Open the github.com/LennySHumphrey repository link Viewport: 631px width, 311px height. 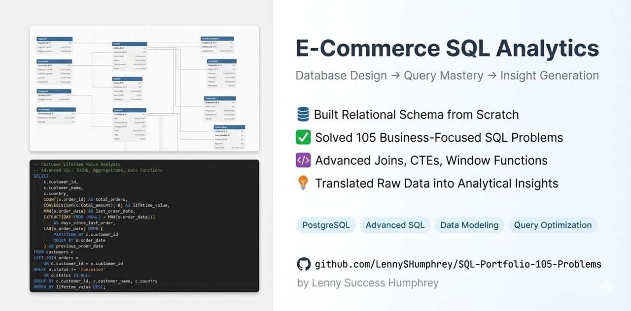point(458,264)
